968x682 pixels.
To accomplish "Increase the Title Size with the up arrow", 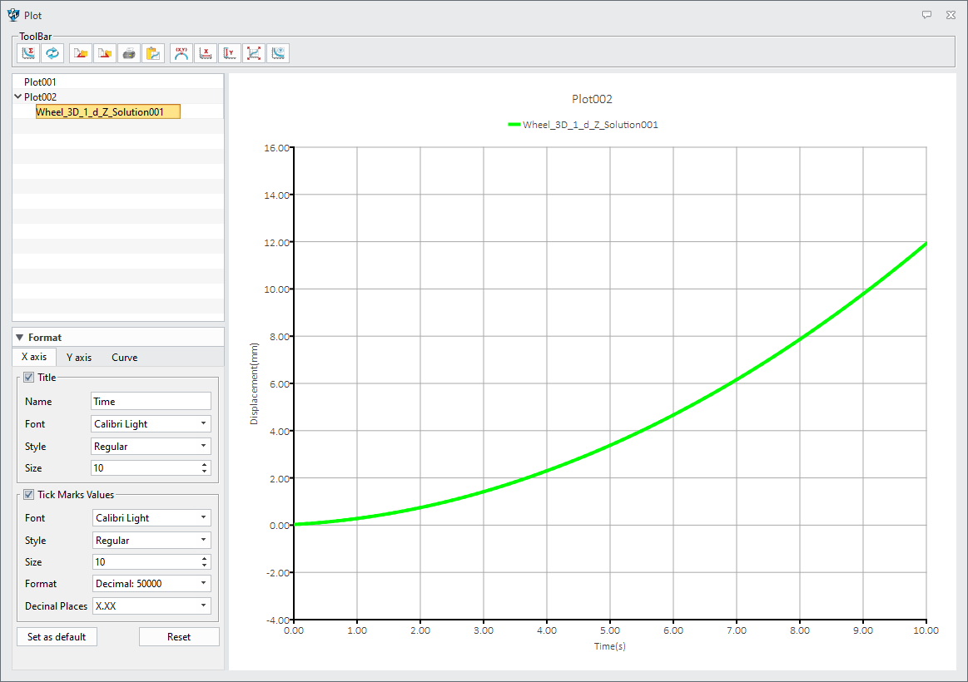I will click(x=205, y=464).
